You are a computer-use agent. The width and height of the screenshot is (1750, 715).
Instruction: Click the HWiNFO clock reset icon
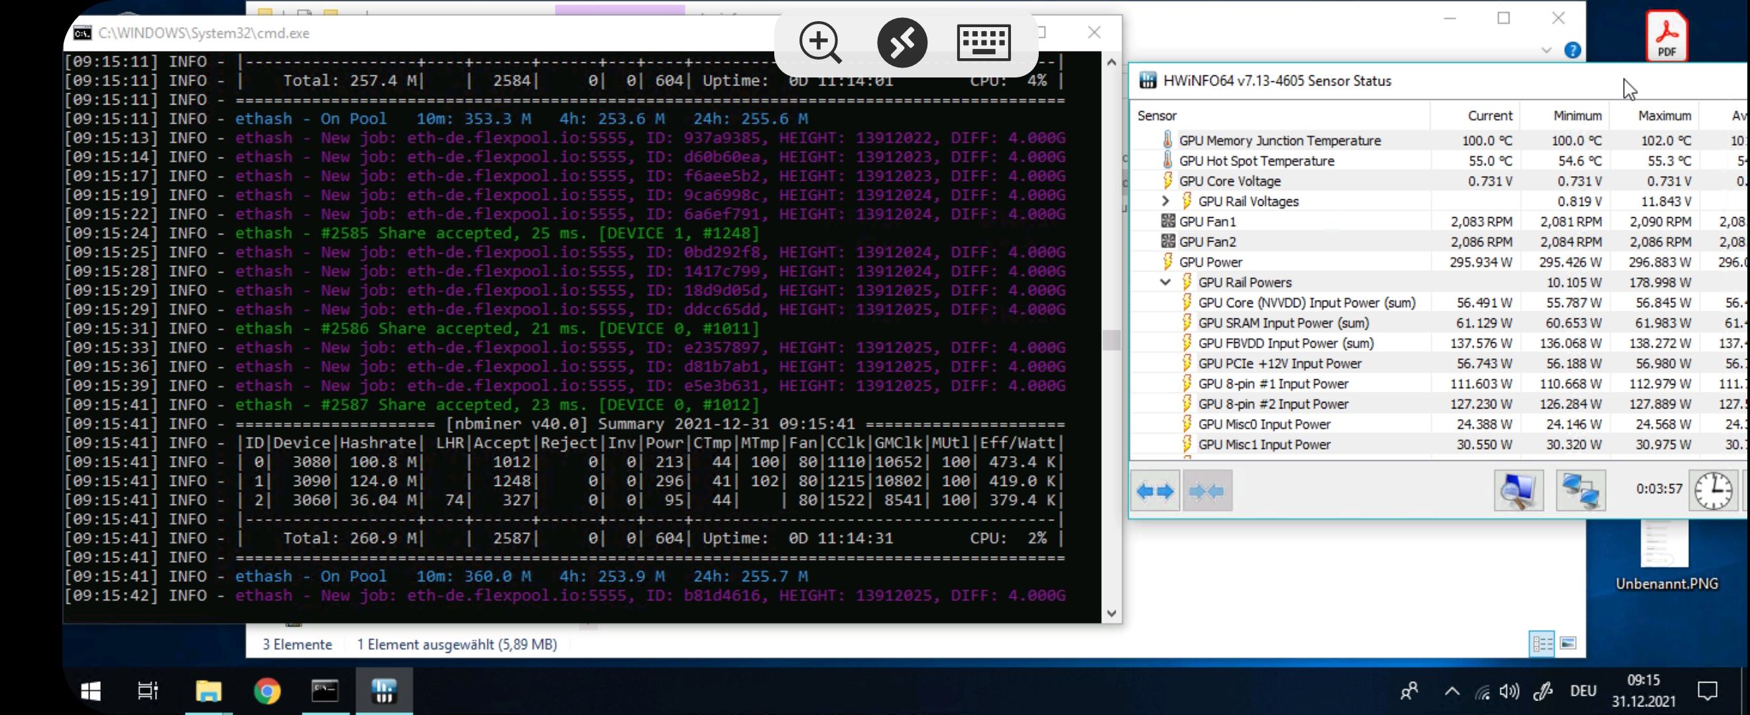pos(1714,491)
